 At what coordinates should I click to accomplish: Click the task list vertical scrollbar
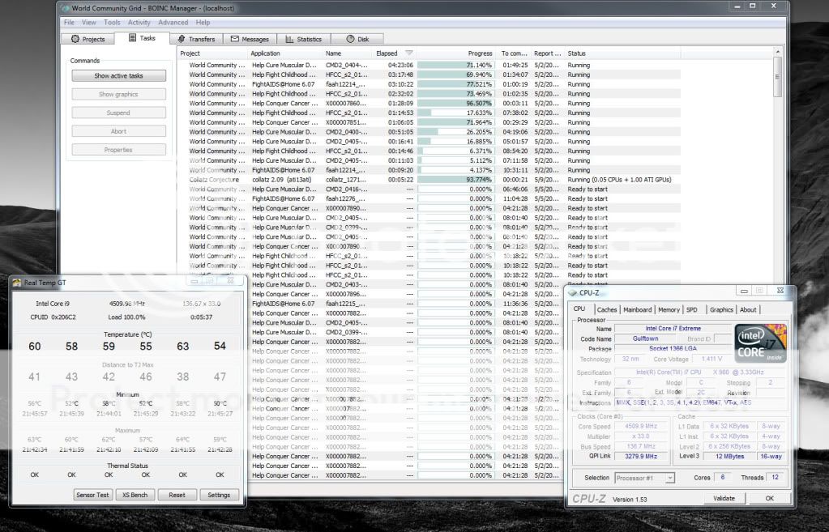pyautogui.click(x=778, y=77)
